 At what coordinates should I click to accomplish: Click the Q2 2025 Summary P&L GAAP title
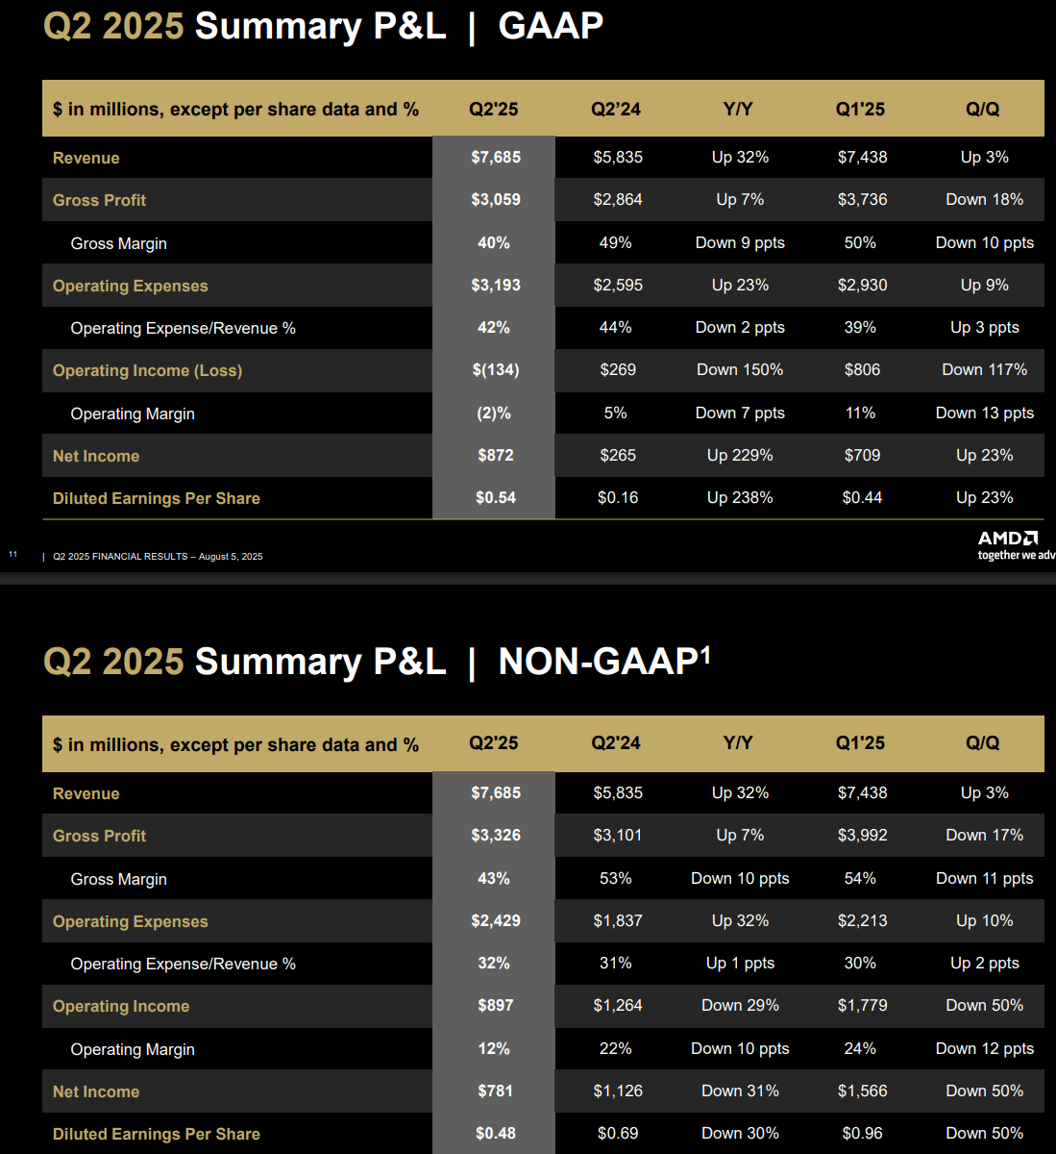tap(324, 26)
